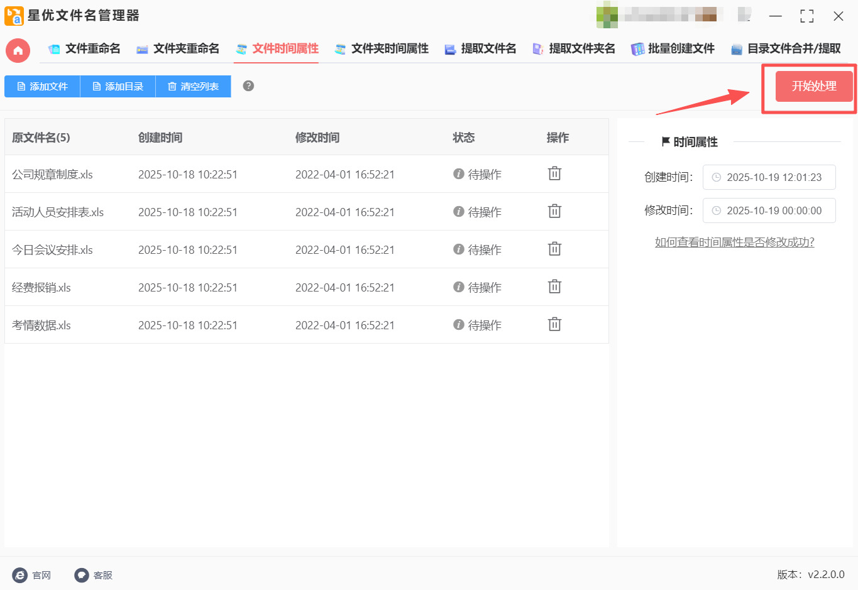Remove 活动人员安排表.xls with trash icon
Image resolution: width=858 pixels, height=590 pixels.
(554, 211)
